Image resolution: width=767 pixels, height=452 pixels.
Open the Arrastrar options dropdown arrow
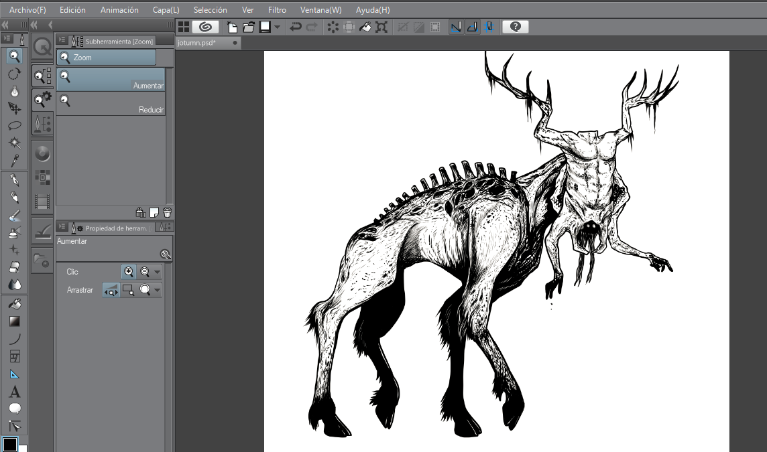[157, 290]
